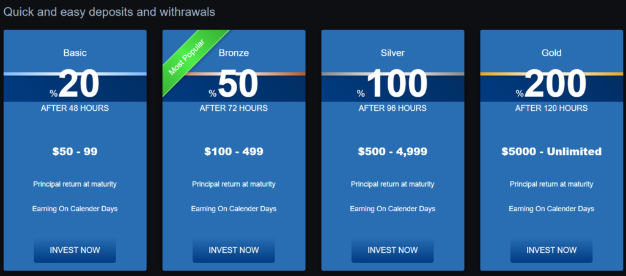This screenshot has height=276, width=626.
Task: Select the $500 - 4,999 deposit range
Action: click(x=392, y=151)
